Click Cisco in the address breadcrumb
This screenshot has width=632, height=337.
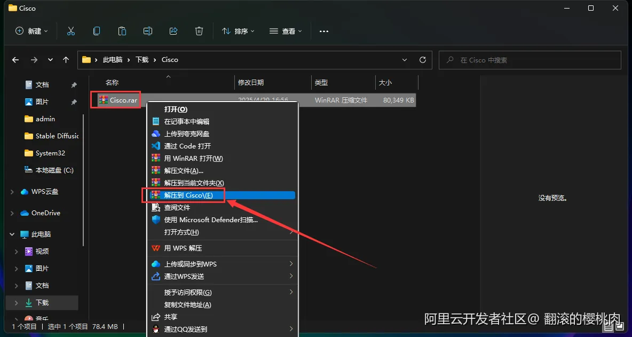pyautogui.click(x=170, y=60)
